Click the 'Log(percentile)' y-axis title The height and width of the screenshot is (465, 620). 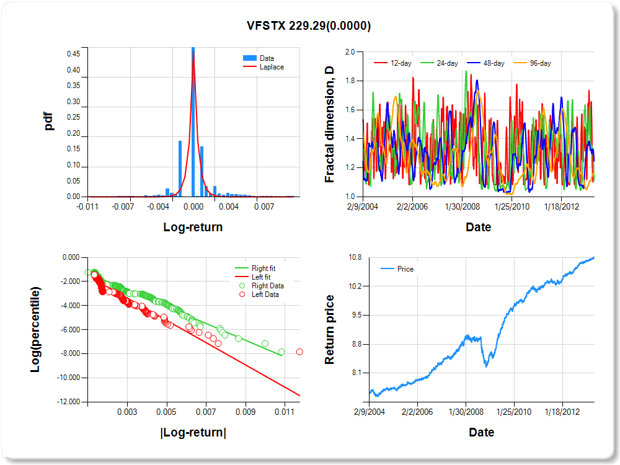click(35, 329)
